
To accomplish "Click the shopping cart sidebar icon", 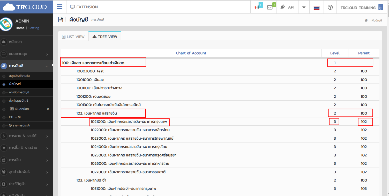I will tap(4, 148).
